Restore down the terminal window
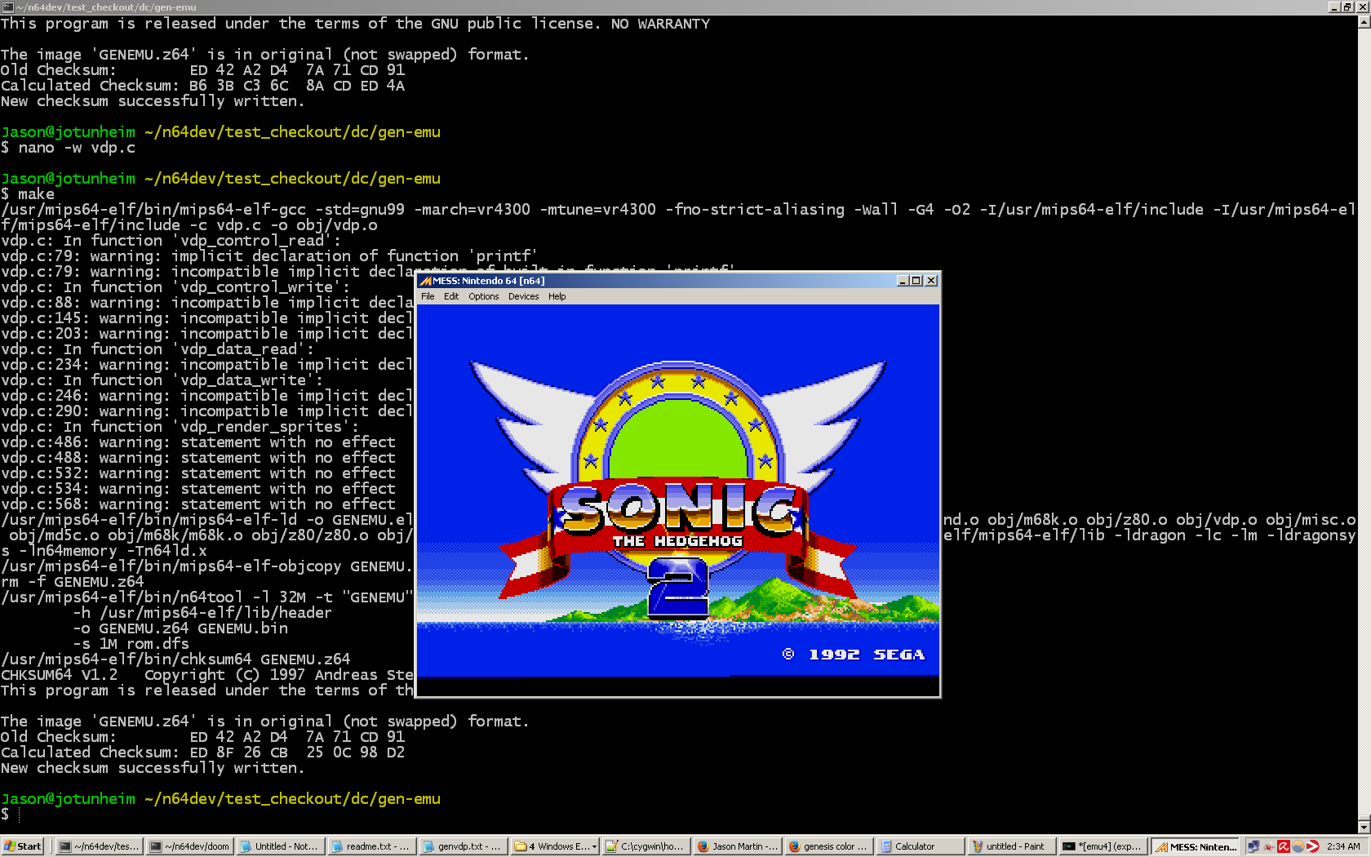1371x857 pixels. [x=1347, y=7]
